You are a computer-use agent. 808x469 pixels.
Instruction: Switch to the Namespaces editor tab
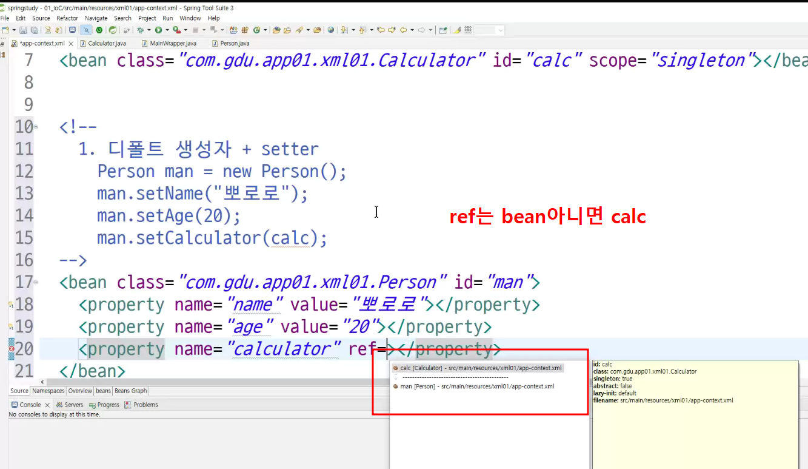point(48,391)
